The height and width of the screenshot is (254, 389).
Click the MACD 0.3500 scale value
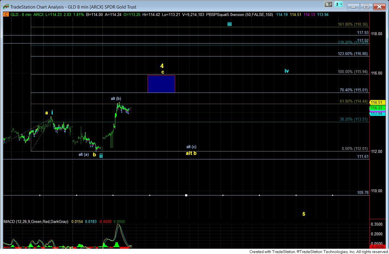[x=377, y=224]
